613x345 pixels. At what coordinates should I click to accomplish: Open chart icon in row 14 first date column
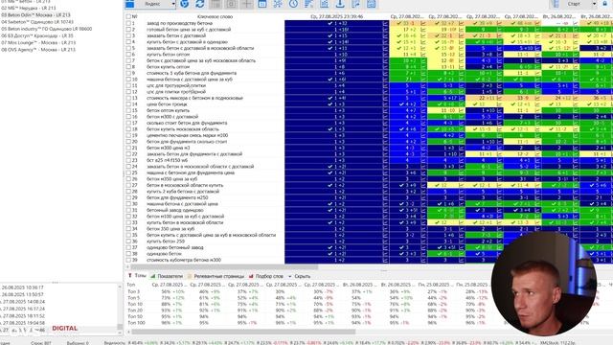pyautogui.click(x=385, y=104)
